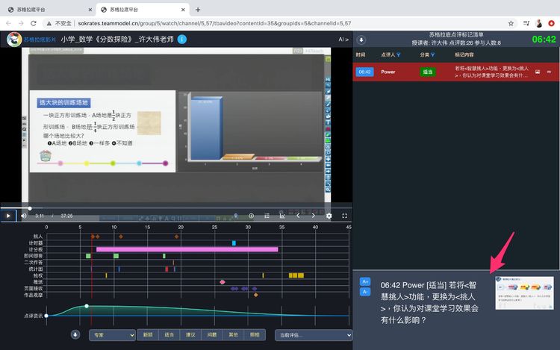
Task: Click the comment screenshot thumbnail
Action: tap(524, 293)
